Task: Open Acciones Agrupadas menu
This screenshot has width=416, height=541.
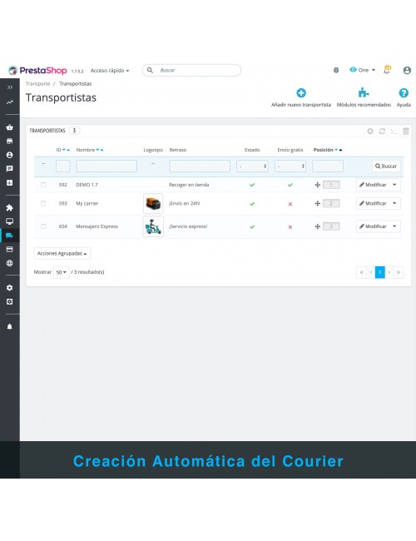Action: (62, 253)
